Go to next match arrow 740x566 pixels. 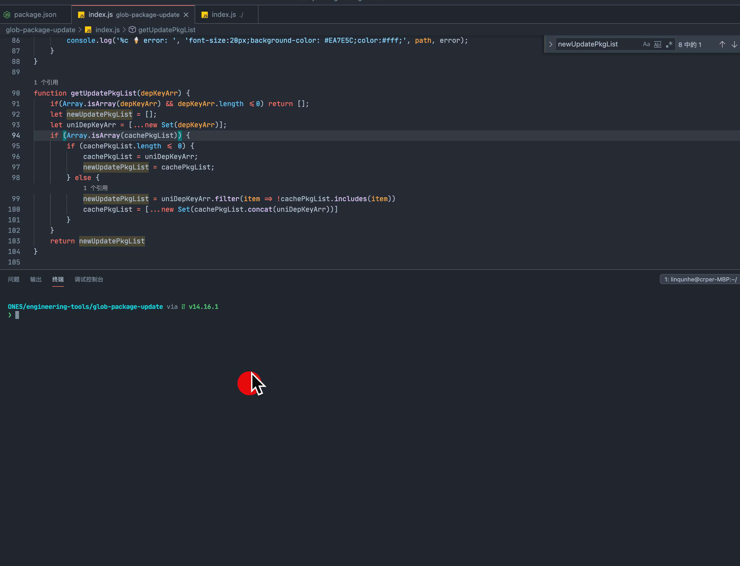pos(734,44)
